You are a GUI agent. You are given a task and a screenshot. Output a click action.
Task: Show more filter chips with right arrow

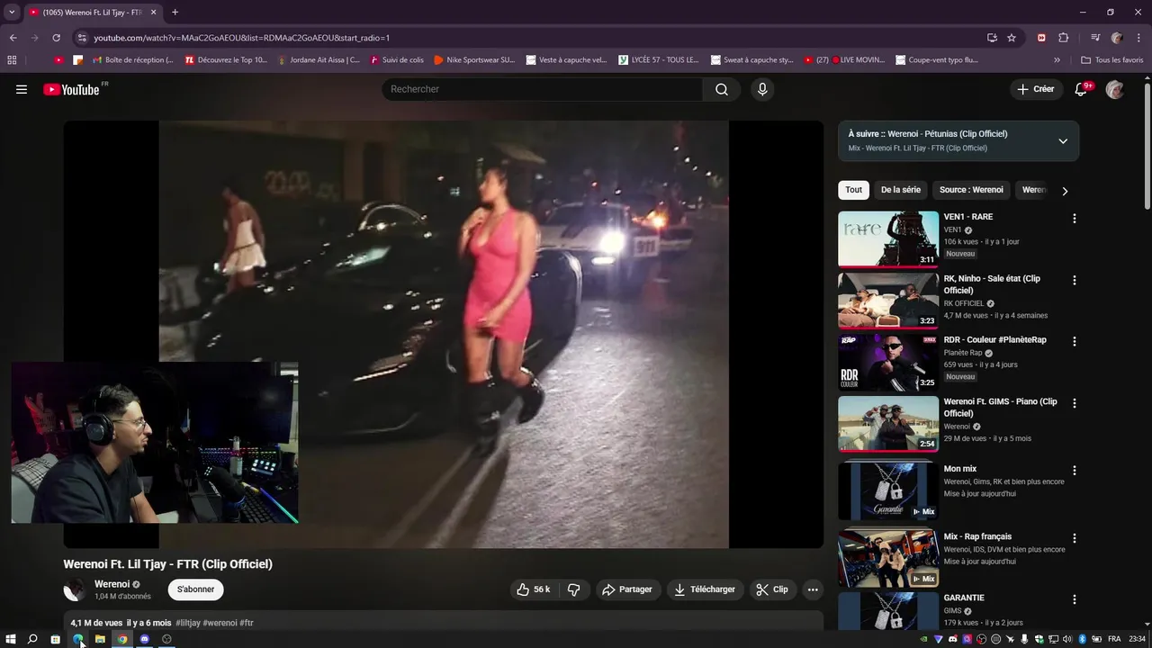tap(1065, 191)
